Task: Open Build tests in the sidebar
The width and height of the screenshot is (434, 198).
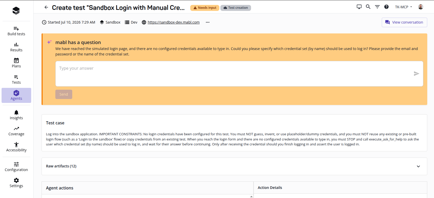Action: tap(16, 31)
